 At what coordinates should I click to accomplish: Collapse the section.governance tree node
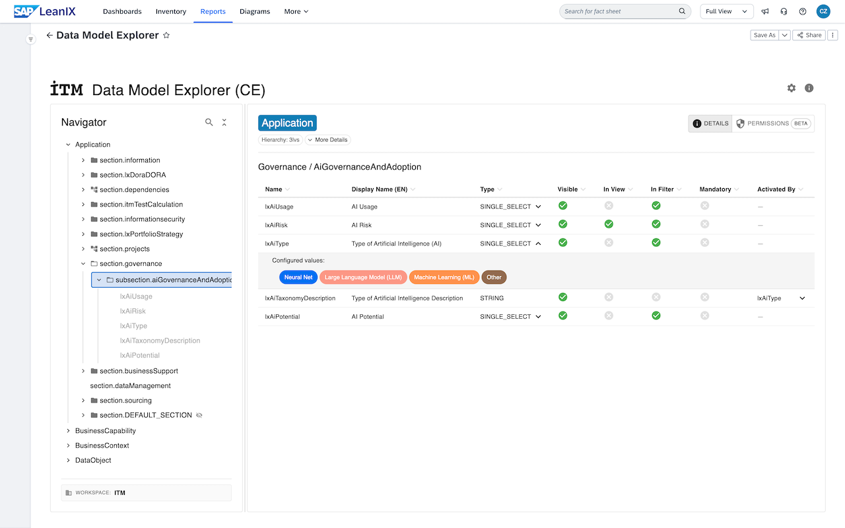click(x=83, y=264)
